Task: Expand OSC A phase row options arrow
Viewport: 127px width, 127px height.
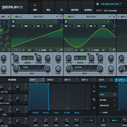Action: (61, 50)
